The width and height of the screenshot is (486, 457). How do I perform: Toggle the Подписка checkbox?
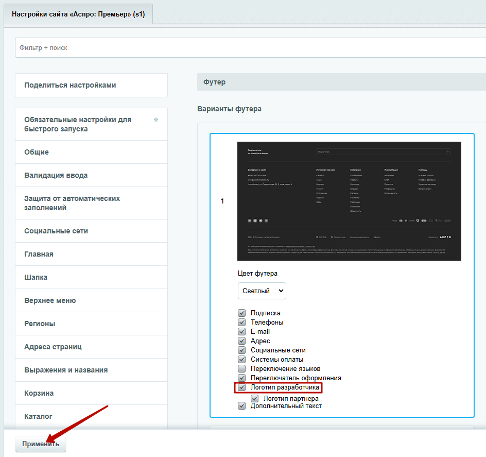tap(242, 313)
